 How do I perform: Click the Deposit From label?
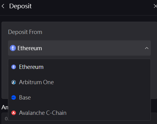(25, 32)
